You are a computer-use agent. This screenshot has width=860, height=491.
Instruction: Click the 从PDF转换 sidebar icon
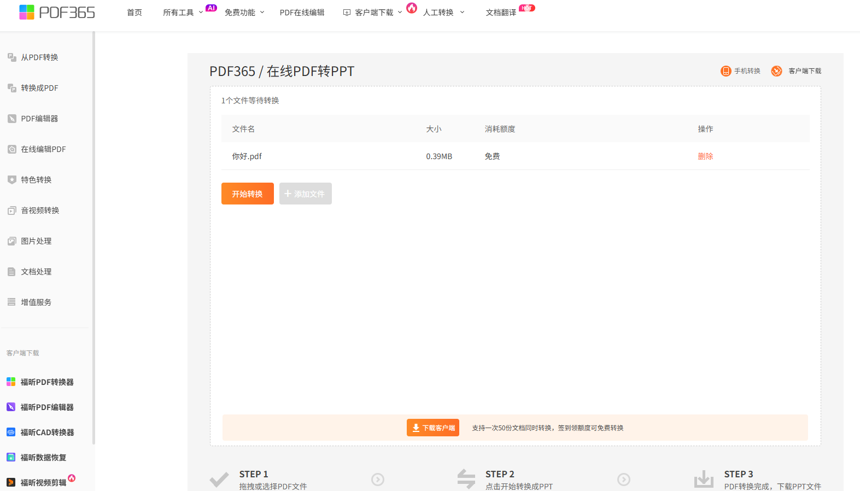pos(12,57)
